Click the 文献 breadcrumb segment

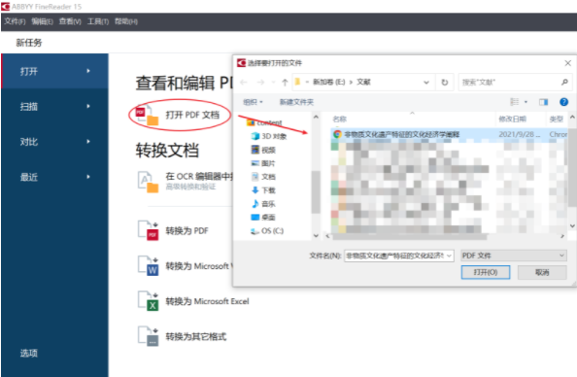(363, 82)
